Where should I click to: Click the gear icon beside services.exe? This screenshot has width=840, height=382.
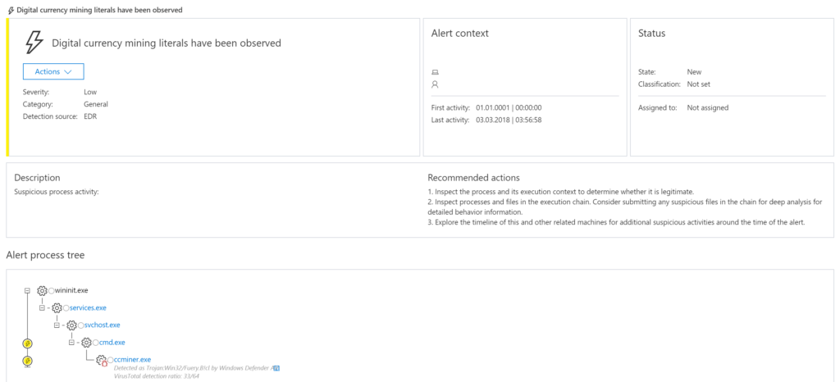[x=57, y=307]
